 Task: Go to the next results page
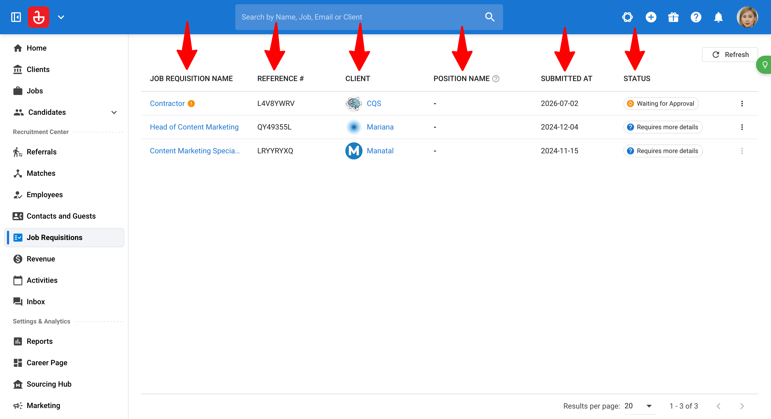pos(742,406)
